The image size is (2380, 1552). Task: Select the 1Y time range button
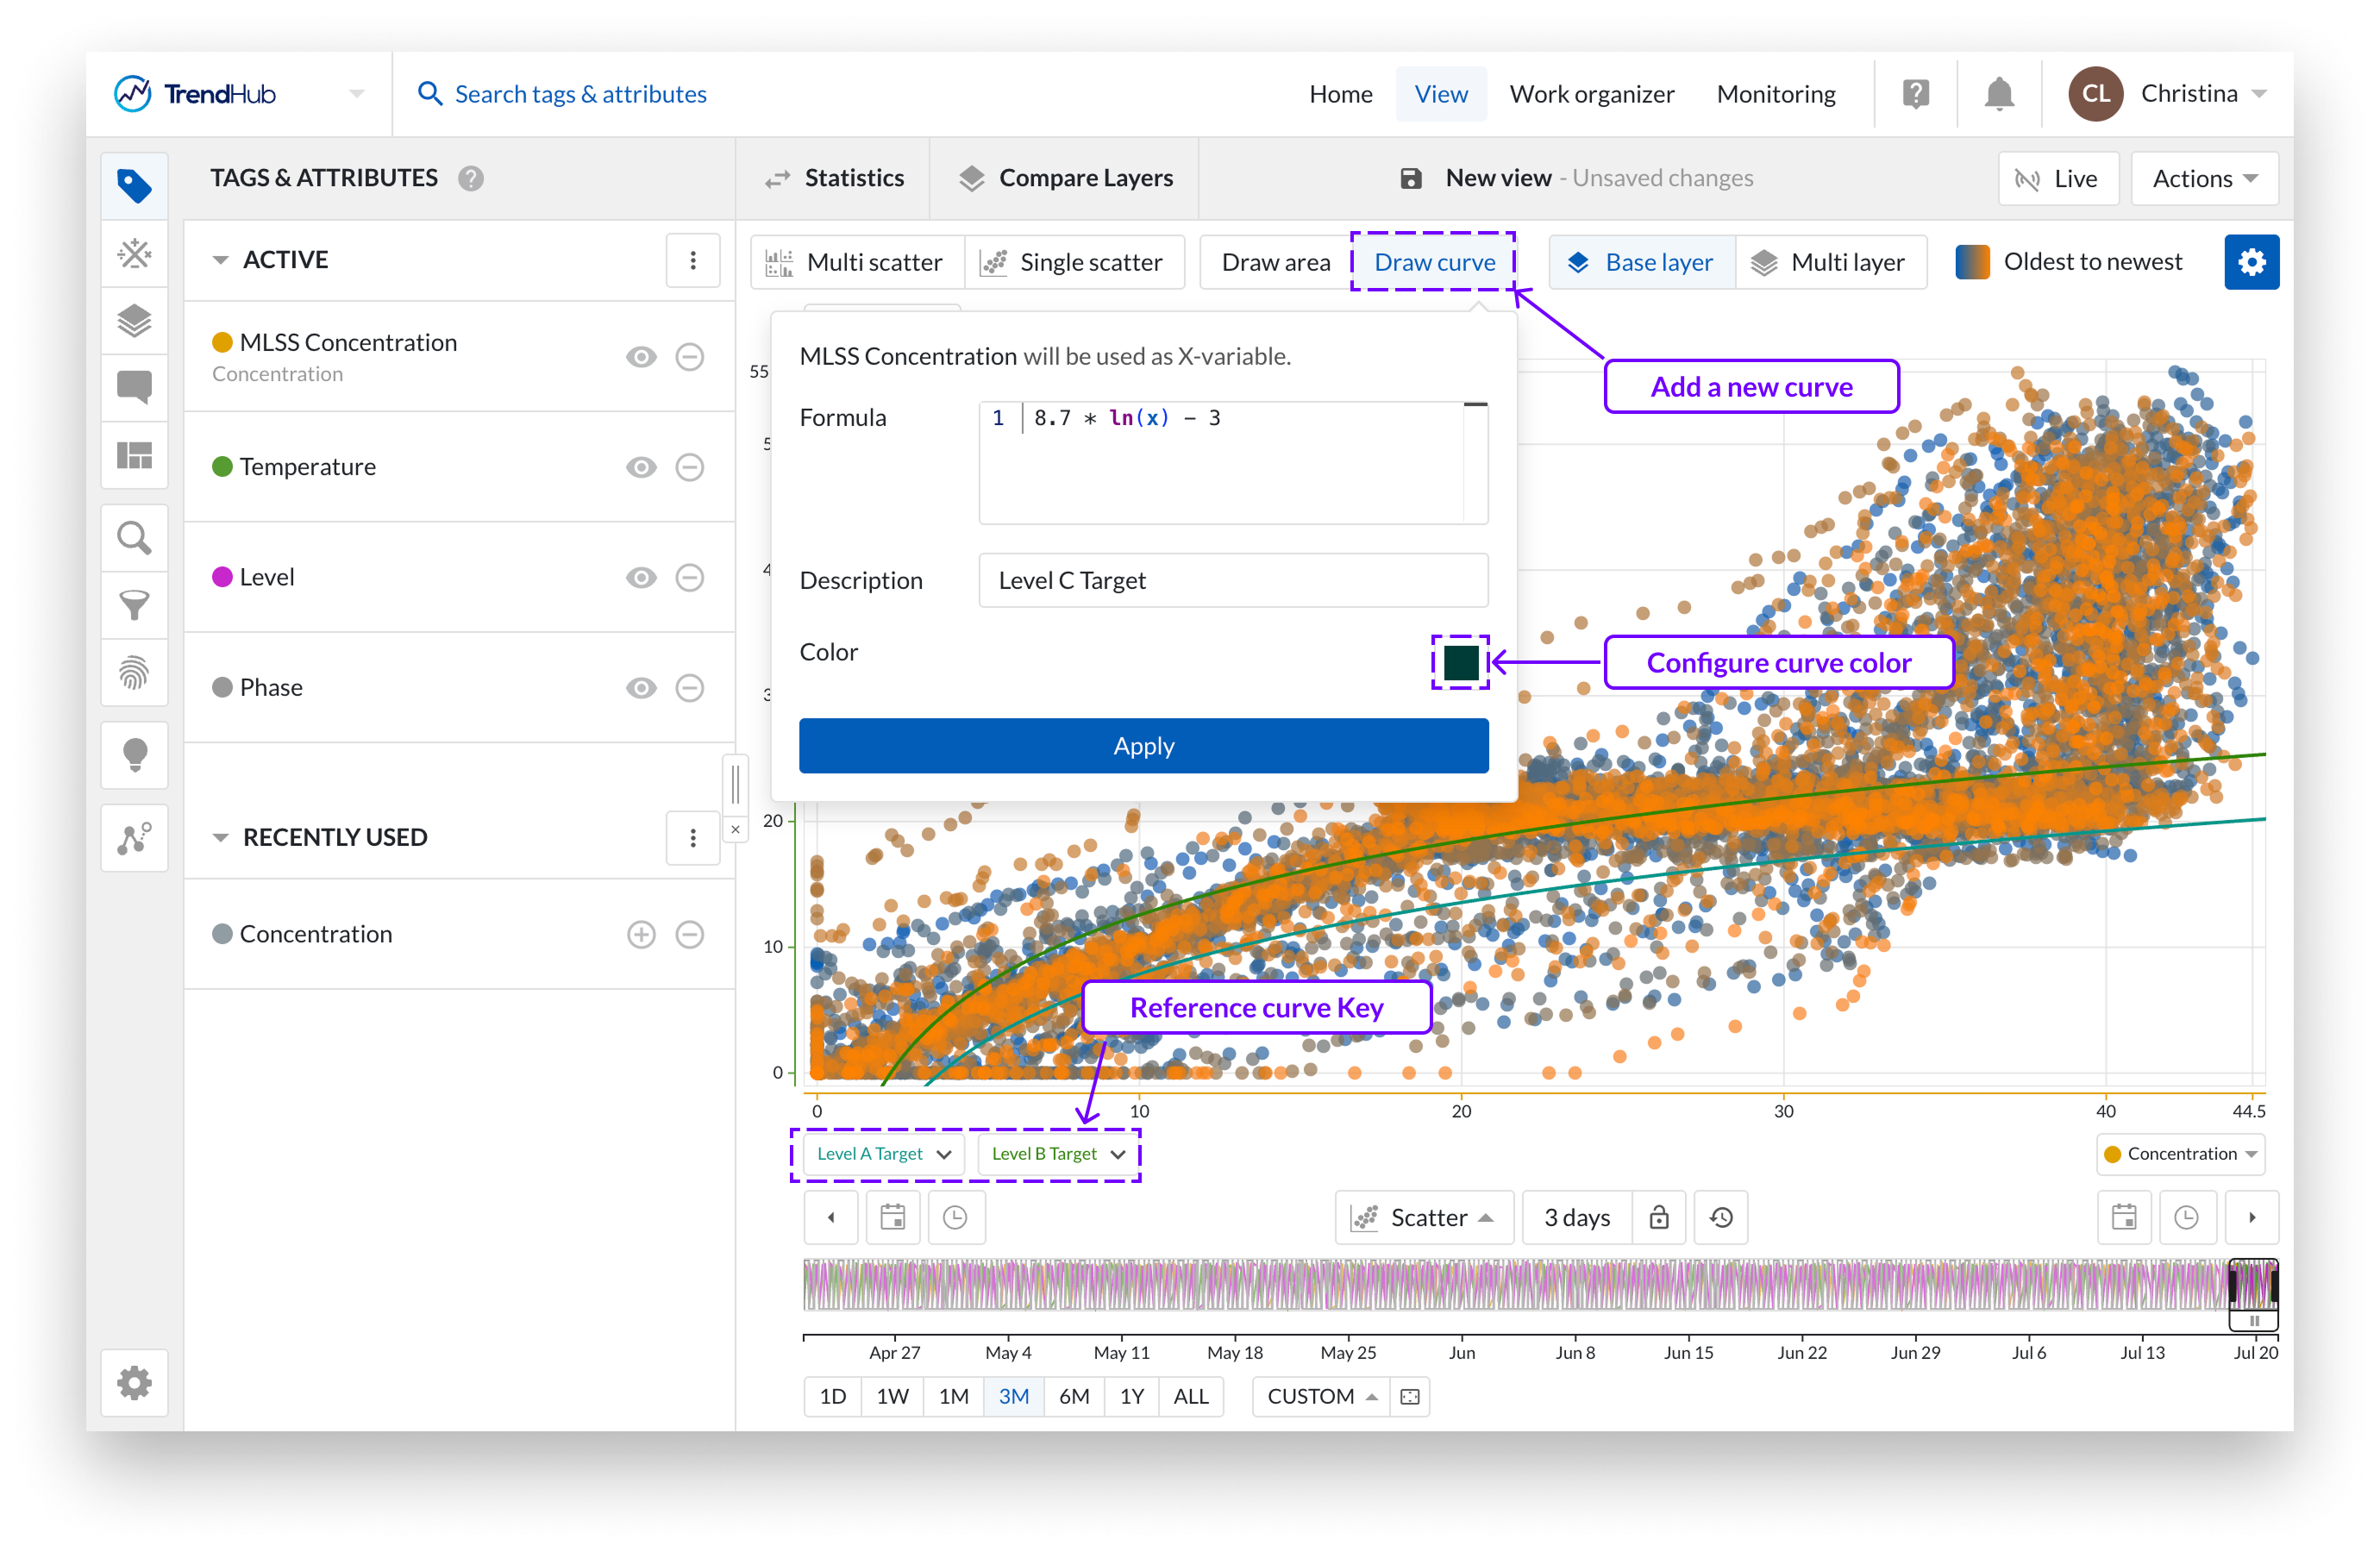coord(1131,1396)
